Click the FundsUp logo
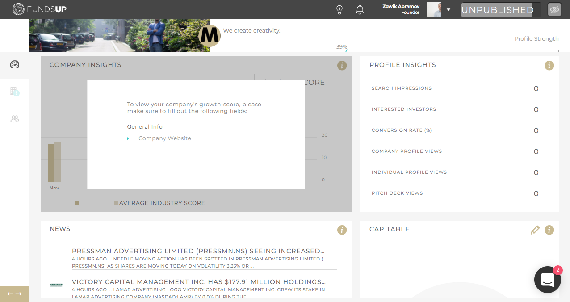 pyautogui.click(x=39, y=9)
